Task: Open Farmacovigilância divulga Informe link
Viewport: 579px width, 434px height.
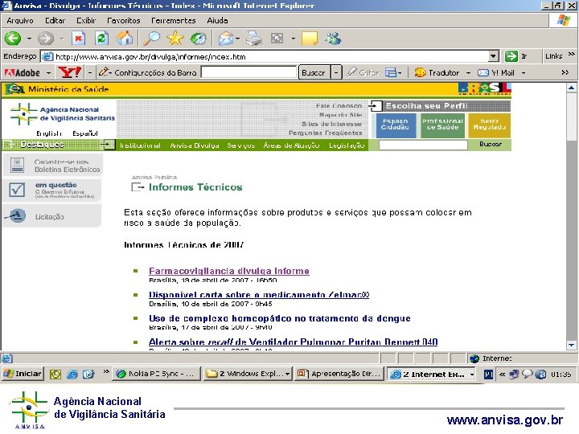Action: 229,271
